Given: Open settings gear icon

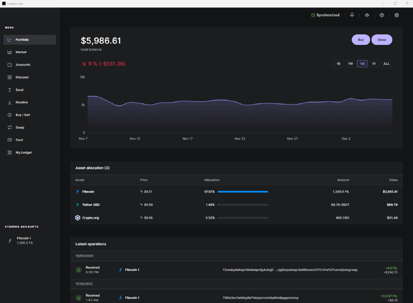Looking at the screenshot, I should [x=397, y=15].
